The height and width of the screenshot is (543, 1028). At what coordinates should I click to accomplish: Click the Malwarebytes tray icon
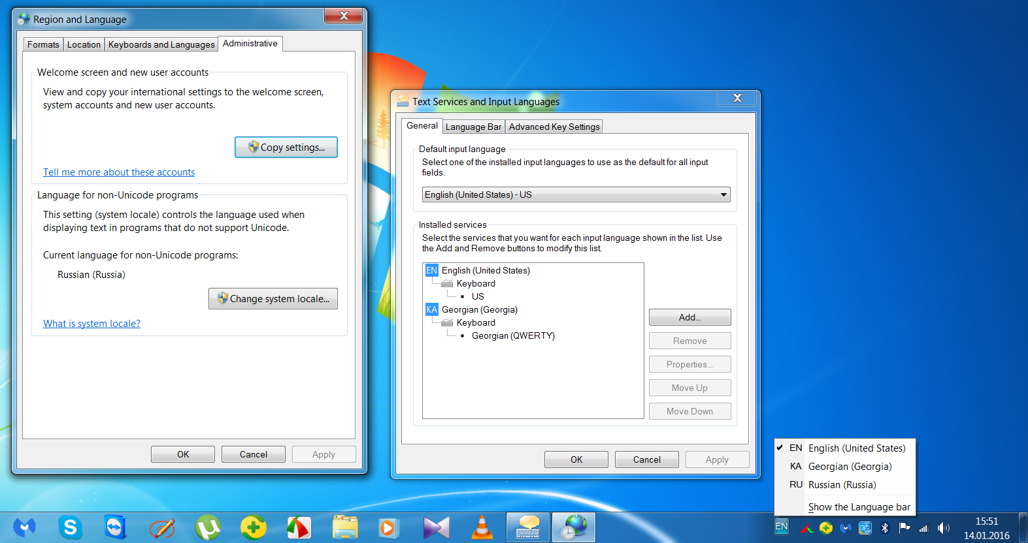point(846,528)
